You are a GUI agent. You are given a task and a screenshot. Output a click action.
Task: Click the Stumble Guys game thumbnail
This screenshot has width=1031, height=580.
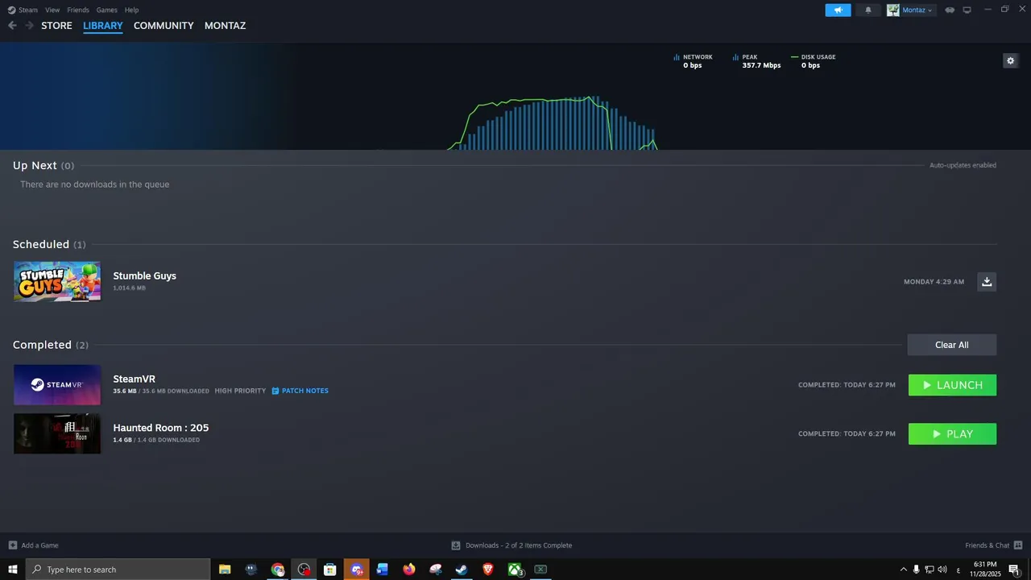coord(57,281)
